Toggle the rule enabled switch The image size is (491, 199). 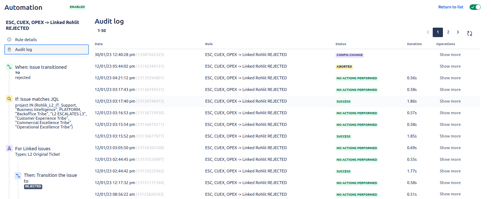pos(475,7)
